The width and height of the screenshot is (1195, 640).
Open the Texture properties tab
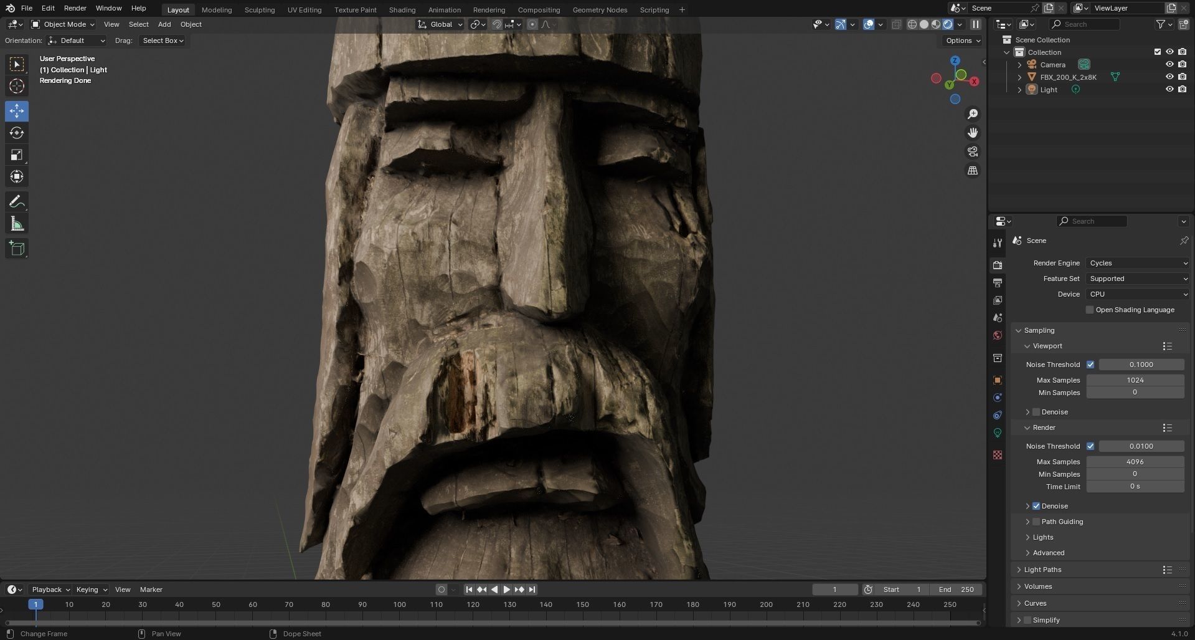point(998,455)
